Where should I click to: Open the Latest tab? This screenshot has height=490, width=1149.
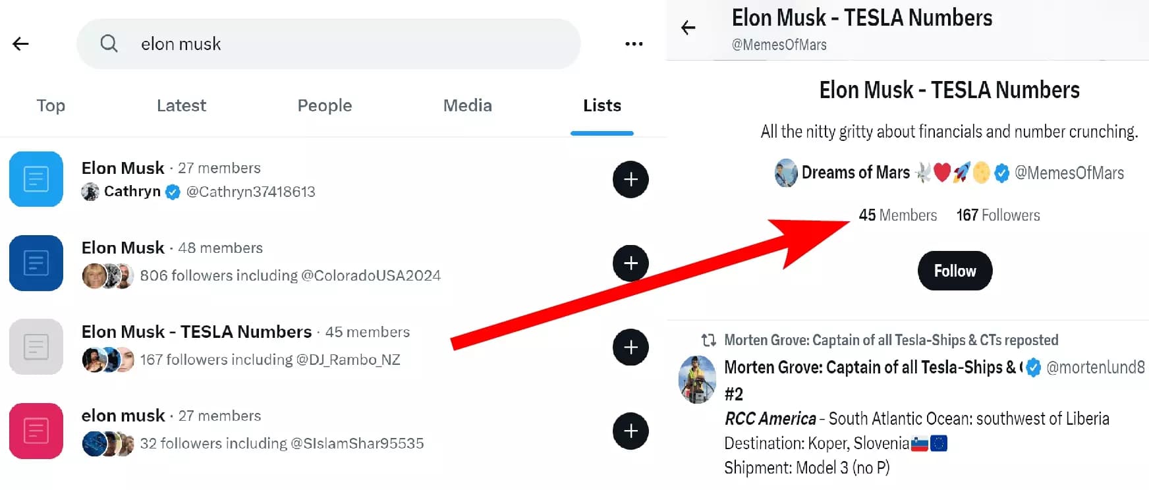pyautogui.click(x=181, y=105)
